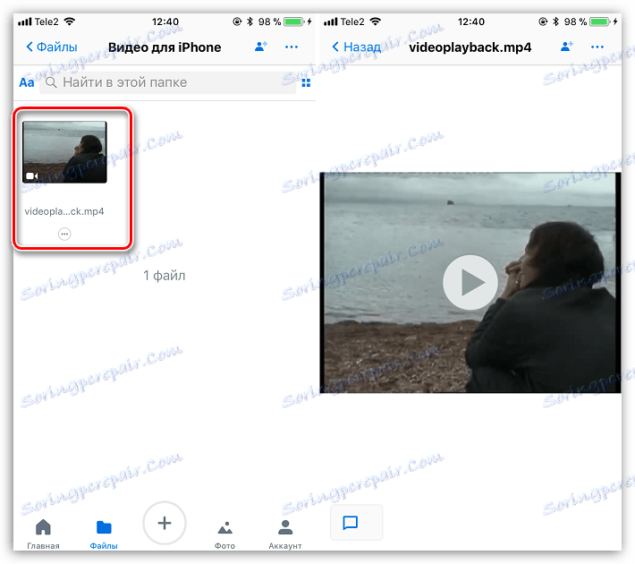Switch view using the grid icon
Image resolution: width=635 pixels, height=564 pixels.
[x=306, y=83]
